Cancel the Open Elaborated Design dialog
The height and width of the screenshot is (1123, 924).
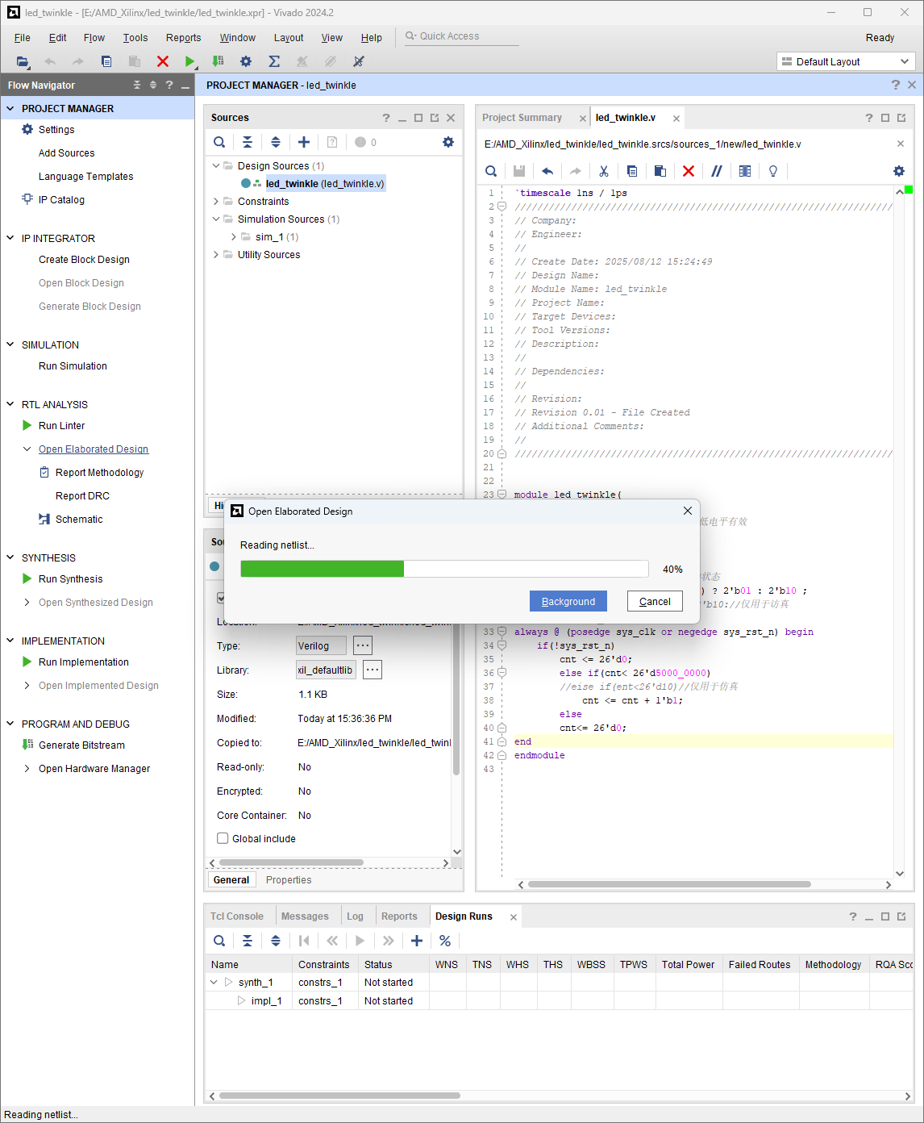[x=655, y=602]
